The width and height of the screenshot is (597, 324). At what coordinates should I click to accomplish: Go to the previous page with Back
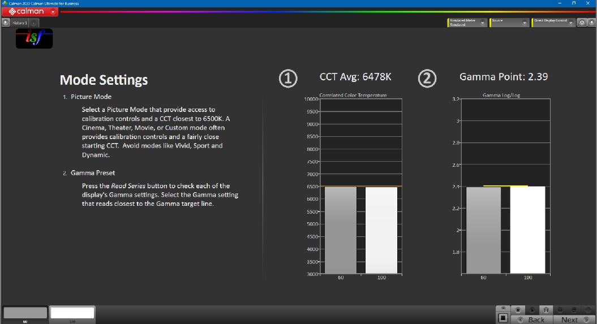(532, 320)
